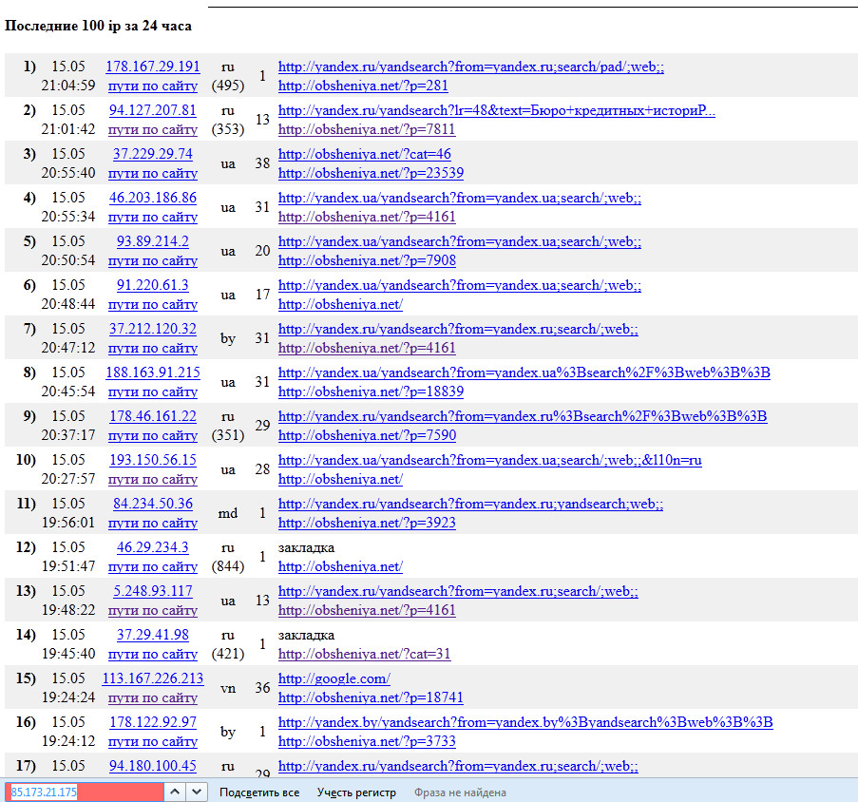Click region count '(844)' in row 12
Viewport: 858px width, 802px height.
point(228,567)
